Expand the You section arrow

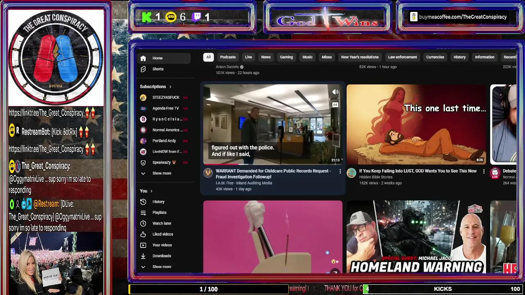pyautogui.click(x=151, y=191)
